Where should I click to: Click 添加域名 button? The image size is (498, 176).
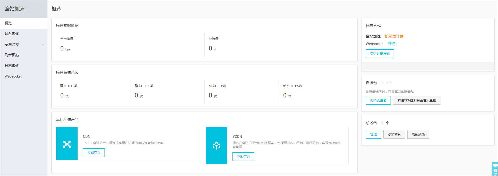tap(394, 134)
